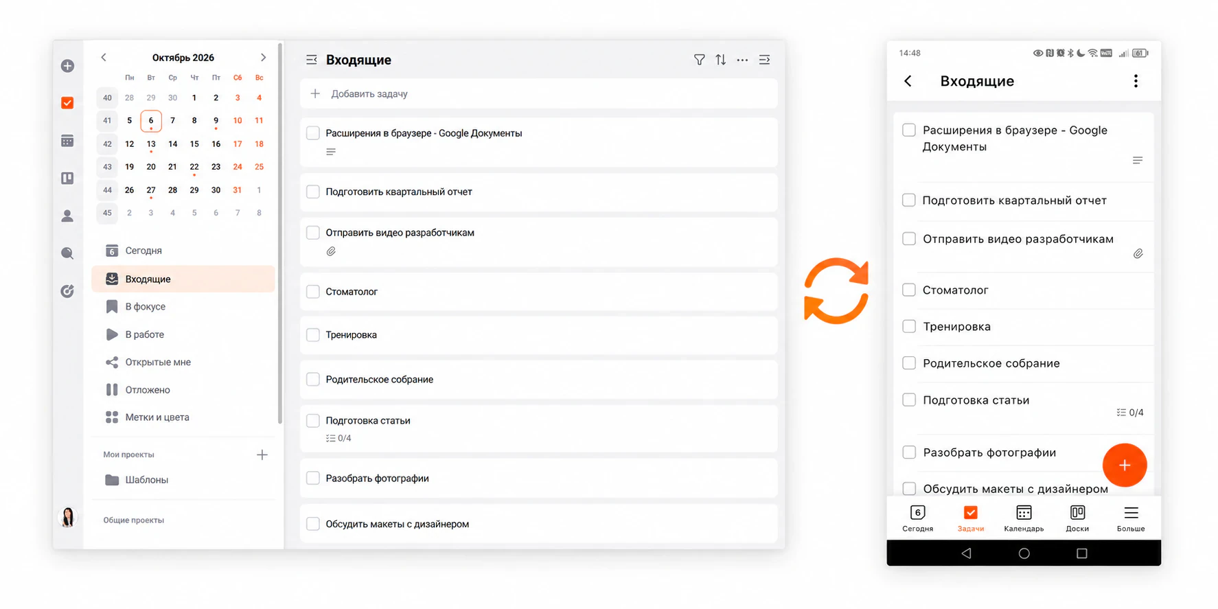The image size is (1218, 609).
Task: Tap the Android home circle button
Action: (x=1024, y=553)
